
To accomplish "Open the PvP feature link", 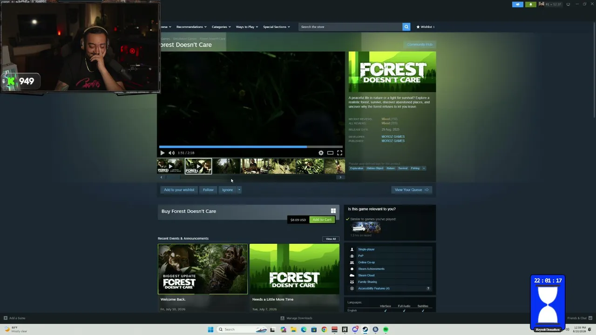I will click(x=360, y=256).
